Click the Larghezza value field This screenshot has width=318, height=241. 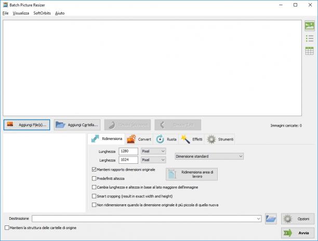[128, 160]
